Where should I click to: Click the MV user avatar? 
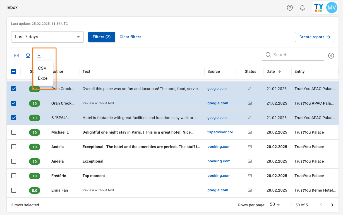click(332, 8)
